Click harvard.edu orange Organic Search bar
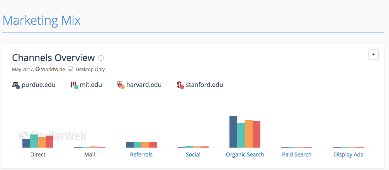The image size is (389, 170). point(249,134)
